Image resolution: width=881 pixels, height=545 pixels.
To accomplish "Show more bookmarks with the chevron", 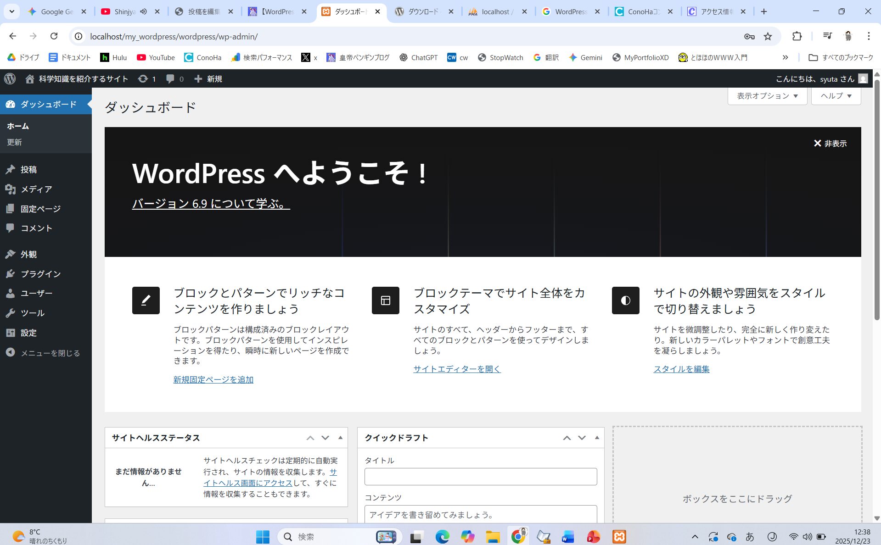I will 785,57.
